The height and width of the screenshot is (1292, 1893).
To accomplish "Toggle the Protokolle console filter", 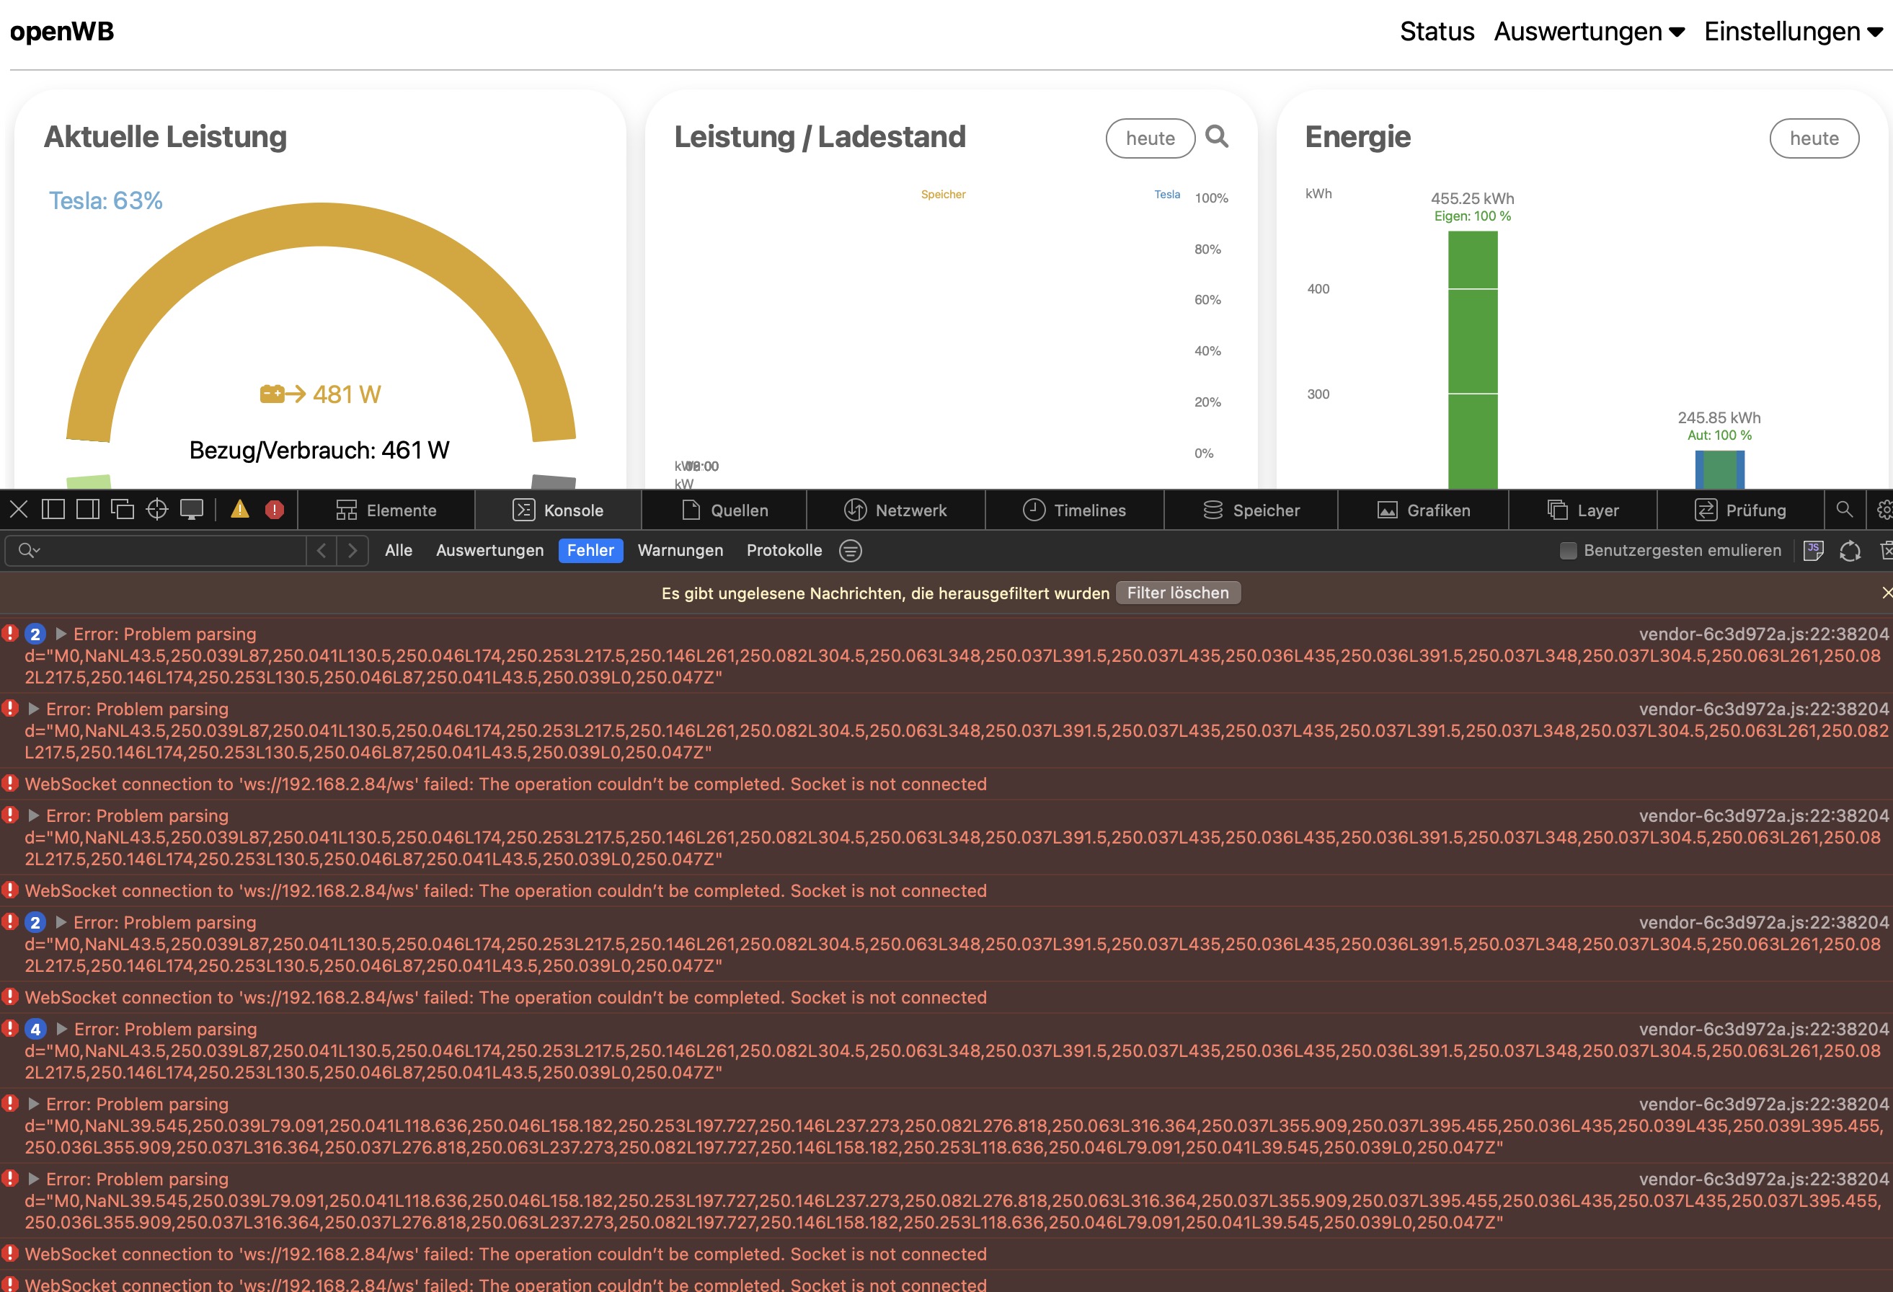I will [784, 551].
